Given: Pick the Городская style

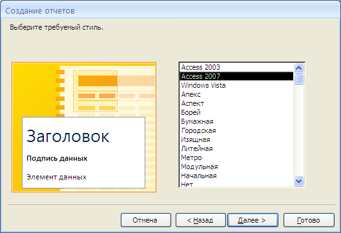Looking at the screenshot, I should tap(236, 130).
